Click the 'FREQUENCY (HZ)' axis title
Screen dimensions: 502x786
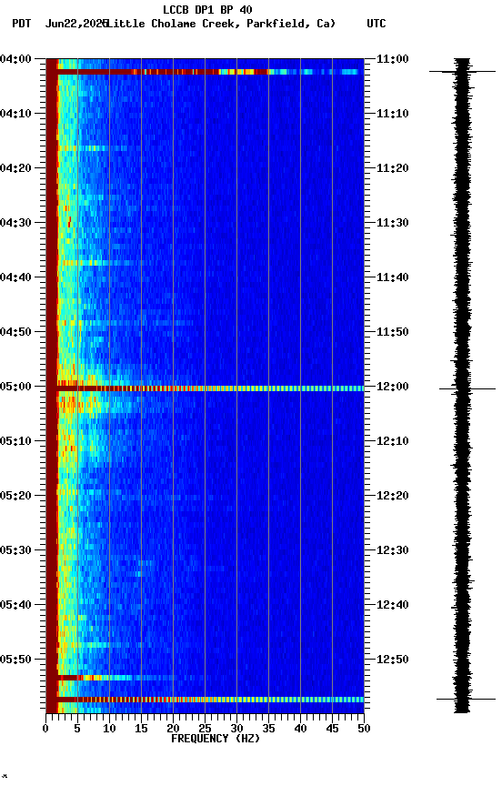[216, 739]
